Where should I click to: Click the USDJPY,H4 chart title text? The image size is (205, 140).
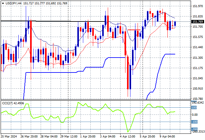(x=13, y=3)
